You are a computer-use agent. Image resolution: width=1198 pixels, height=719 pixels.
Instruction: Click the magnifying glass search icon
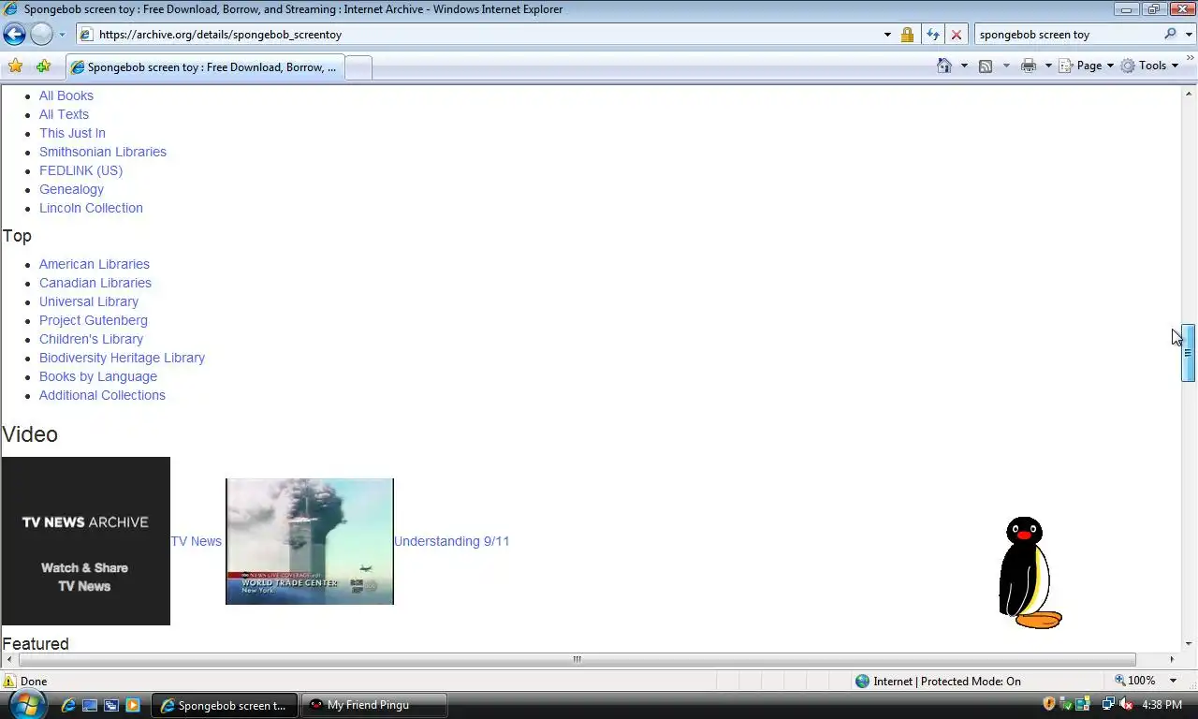1170,35
